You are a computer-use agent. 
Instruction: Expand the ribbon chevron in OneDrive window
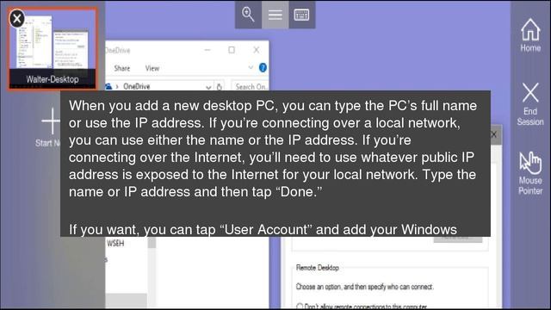pyautogui.click(x=251, y=67)
